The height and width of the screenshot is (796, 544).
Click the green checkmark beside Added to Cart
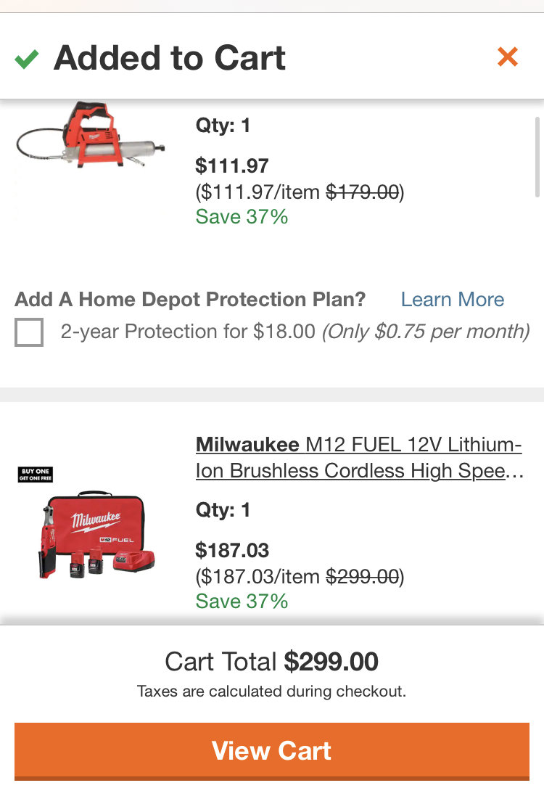(26, 59)
